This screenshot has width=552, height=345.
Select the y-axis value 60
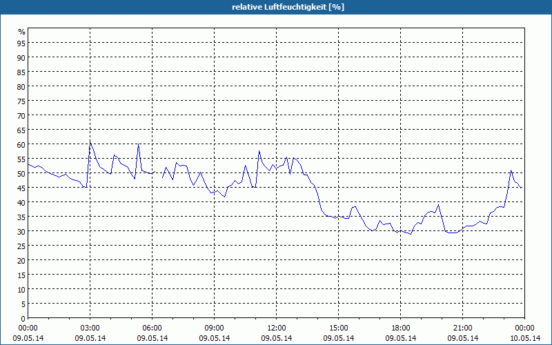21,144
